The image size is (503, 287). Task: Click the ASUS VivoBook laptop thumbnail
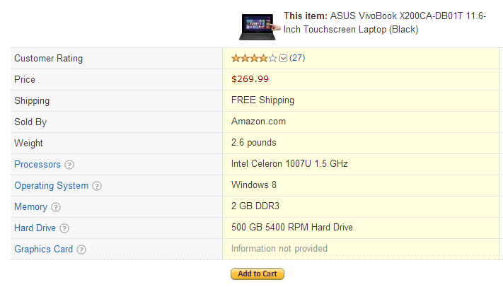click(259, 27)
